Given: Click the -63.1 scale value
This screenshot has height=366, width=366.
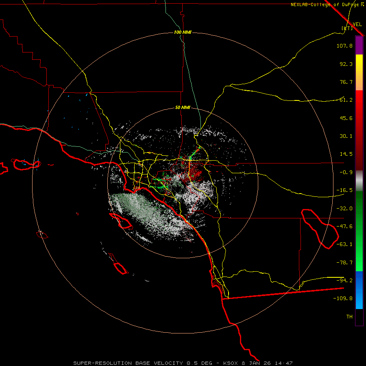Looking at the screenshot, I should click(x=344, y=244).
